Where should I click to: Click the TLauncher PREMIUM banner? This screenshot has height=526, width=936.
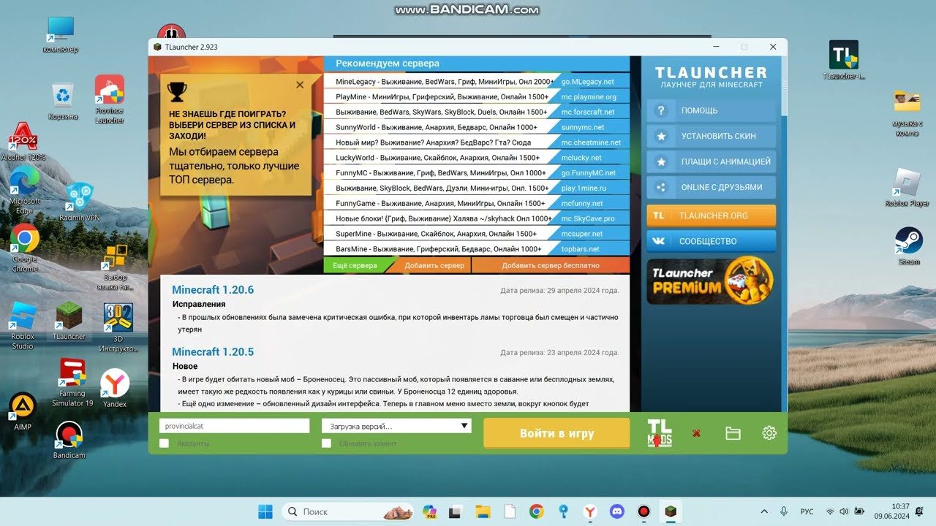711,281
